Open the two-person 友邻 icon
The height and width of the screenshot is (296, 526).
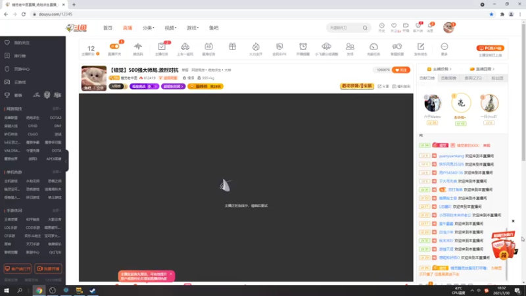(x=350, y=47)
